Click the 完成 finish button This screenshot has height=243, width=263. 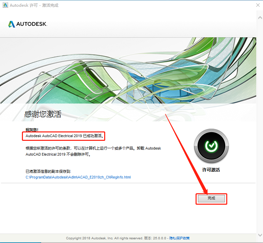point(211,199)
